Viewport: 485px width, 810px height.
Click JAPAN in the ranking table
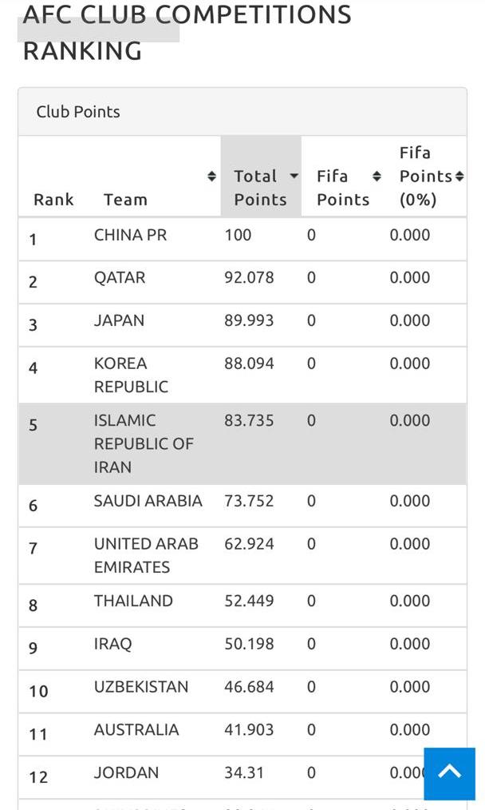coord(119,321)
